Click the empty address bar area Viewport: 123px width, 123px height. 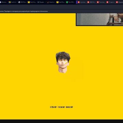pyautogui.click(x=61, y=7)
